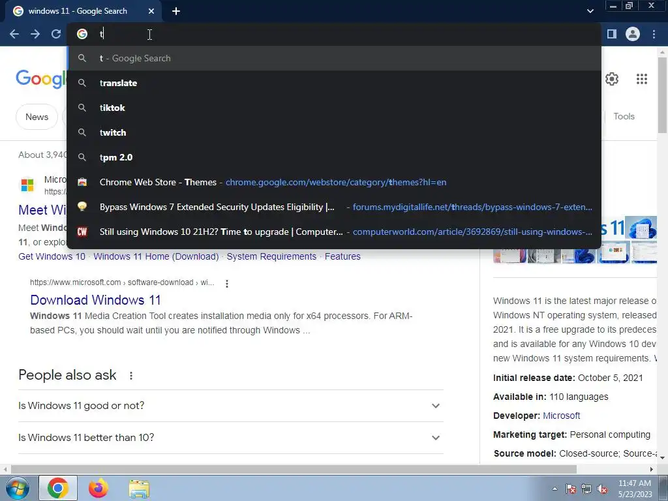Open the 'People also ask' options dots
Viewport: 668px width, 501px height.
pyautogui.click(x=130, y=375)
